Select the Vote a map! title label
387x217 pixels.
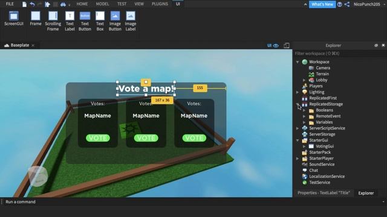click(x=146, y=89)
